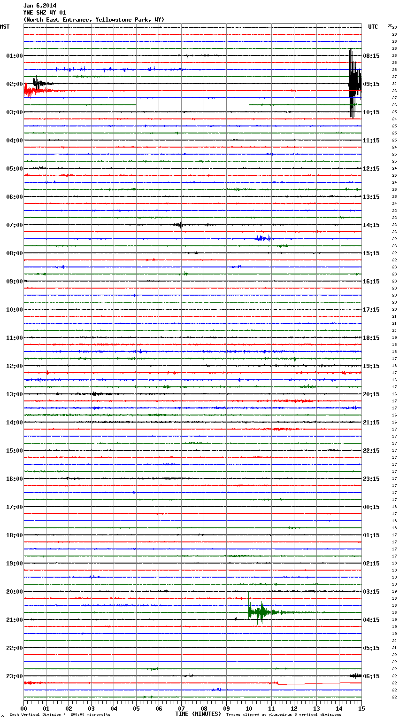Click the UTC timezone label
The width and height of the screenshot is (399, 721).
click(x=373, y=27)
